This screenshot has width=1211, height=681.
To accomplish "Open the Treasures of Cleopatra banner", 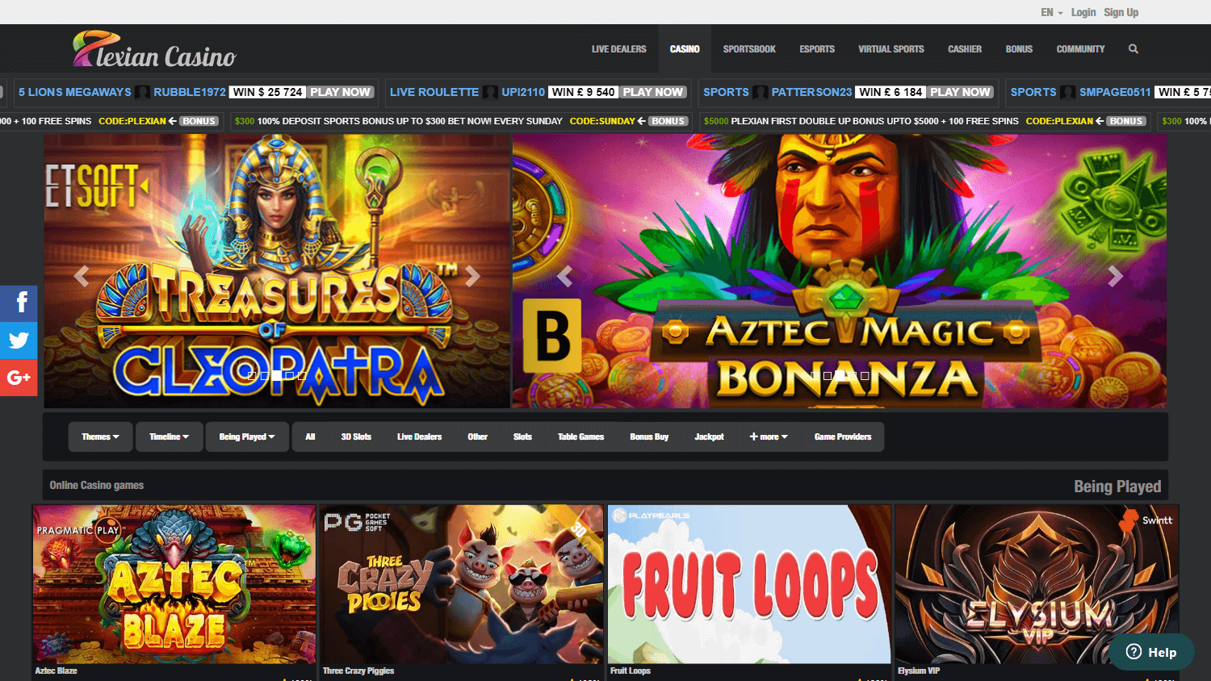I will [x=277, y=271].
